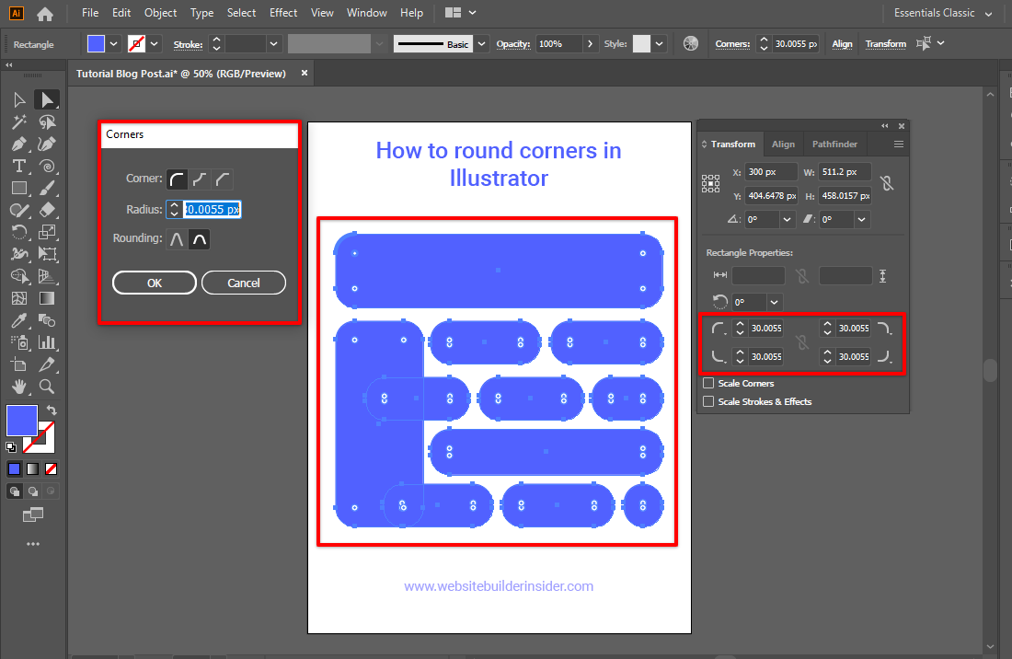Click the X position input field
Viewport: 1012px width, 659px height.
[771, 171]
